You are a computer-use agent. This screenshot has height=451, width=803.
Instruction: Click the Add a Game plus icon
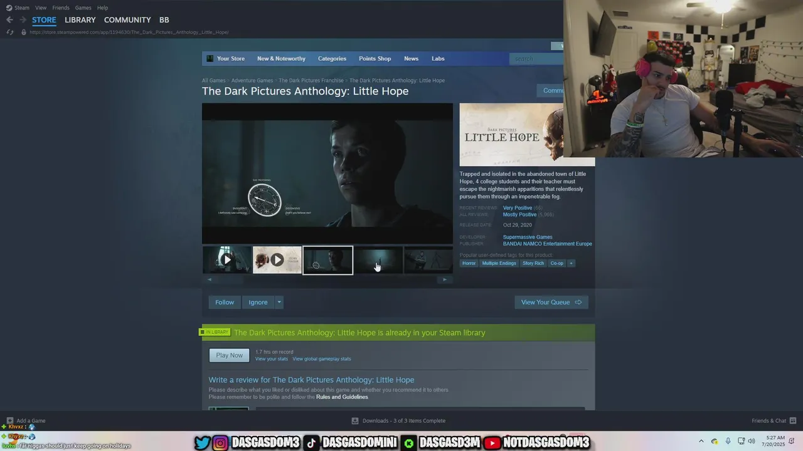point(9,421)
